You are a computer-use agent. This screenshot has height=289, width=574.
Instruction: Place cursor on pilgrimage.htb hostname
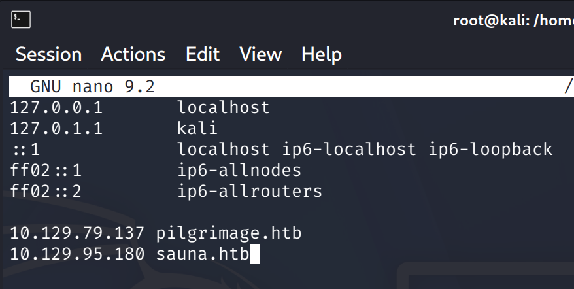tap(229, 233)
